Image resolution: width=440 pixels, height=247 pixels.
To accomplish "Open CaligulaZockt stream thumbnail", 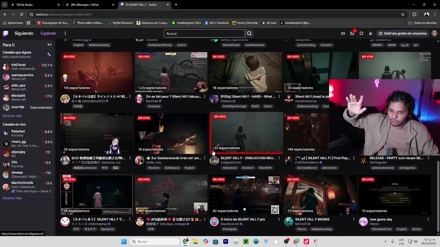I will [246, 133].
